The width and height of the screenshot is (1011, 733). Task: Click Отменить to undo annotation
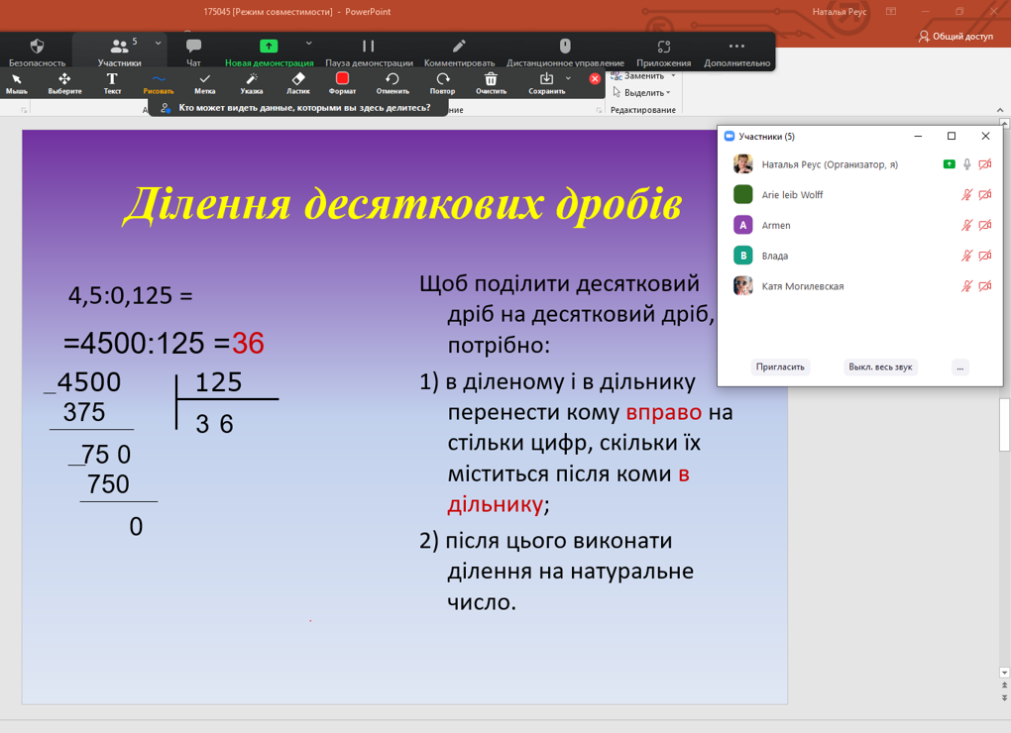[x=393, y=82]
